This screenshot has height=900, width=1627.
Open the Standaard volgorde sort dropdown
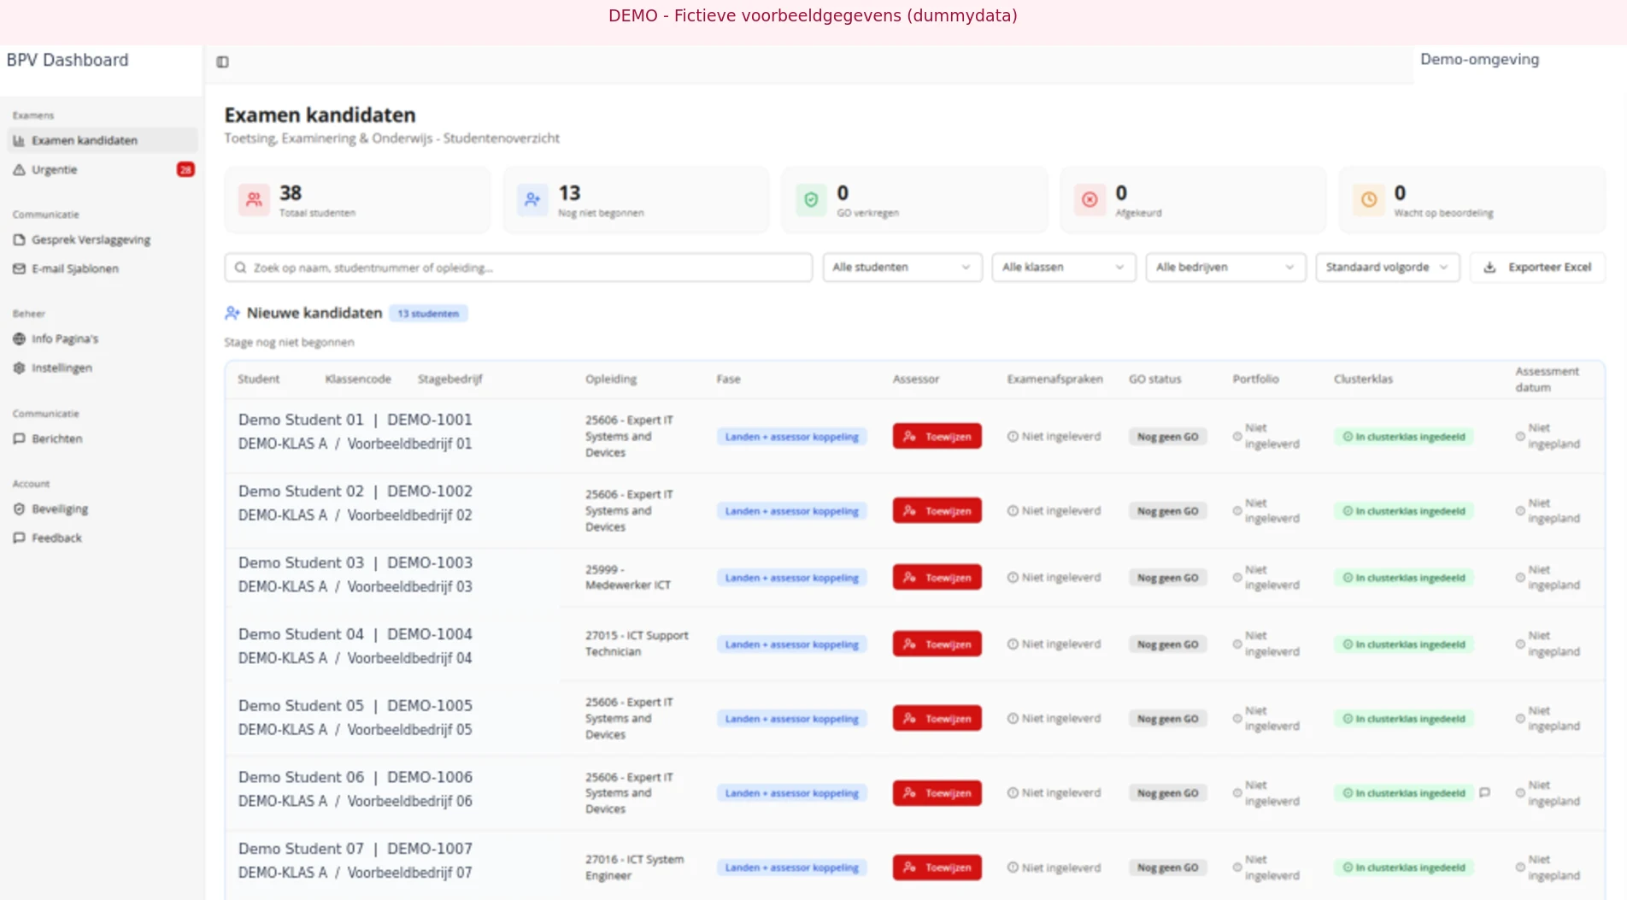click(1388, 268)
